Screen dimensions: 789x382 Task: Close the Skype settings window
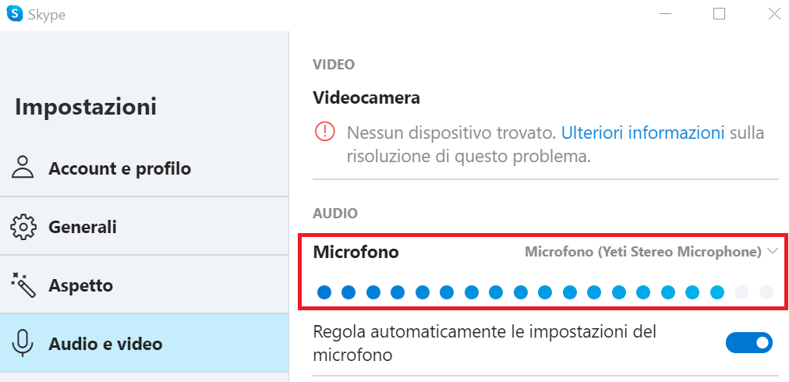(x=774, y=14)
